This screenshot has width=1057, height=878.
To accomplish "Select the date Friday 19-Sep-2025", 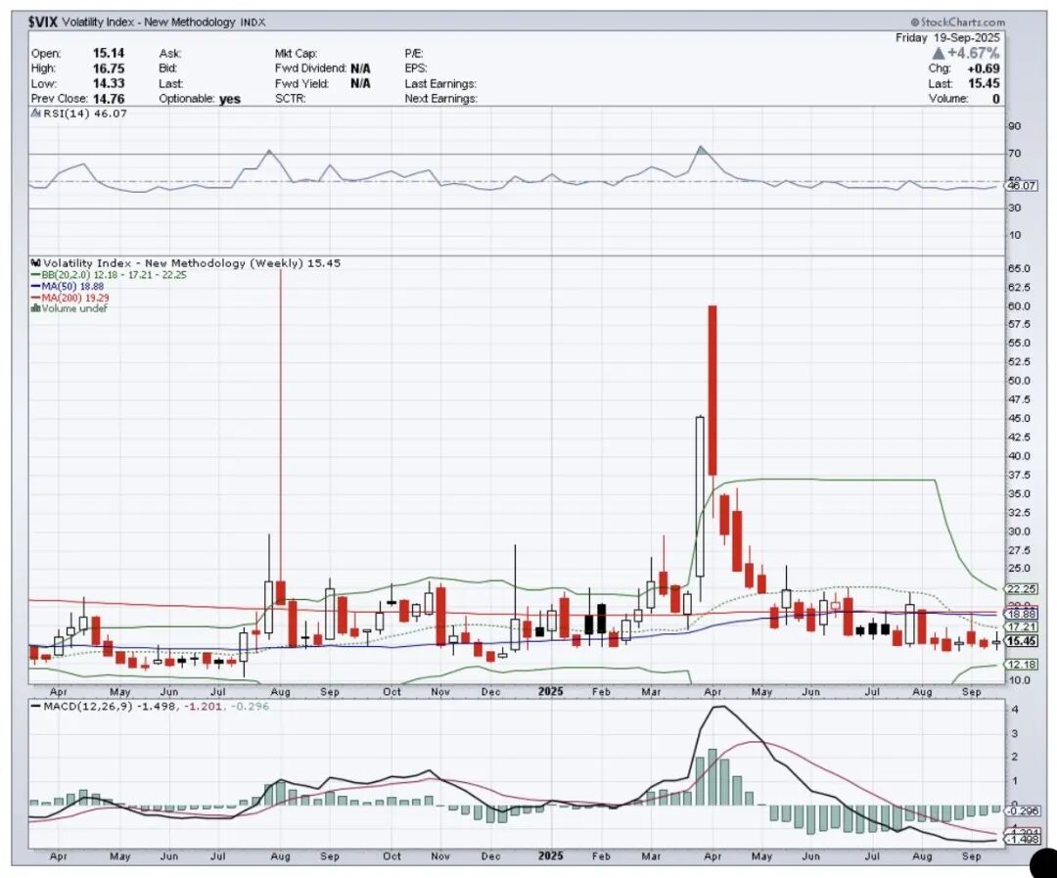I will click(x=947, y=38).
